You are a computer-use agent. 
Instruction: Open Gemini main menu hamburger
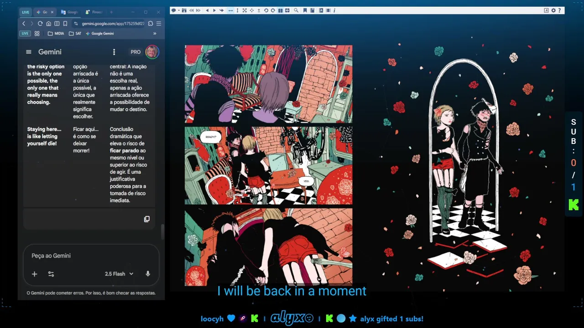(x=29, y=52)
